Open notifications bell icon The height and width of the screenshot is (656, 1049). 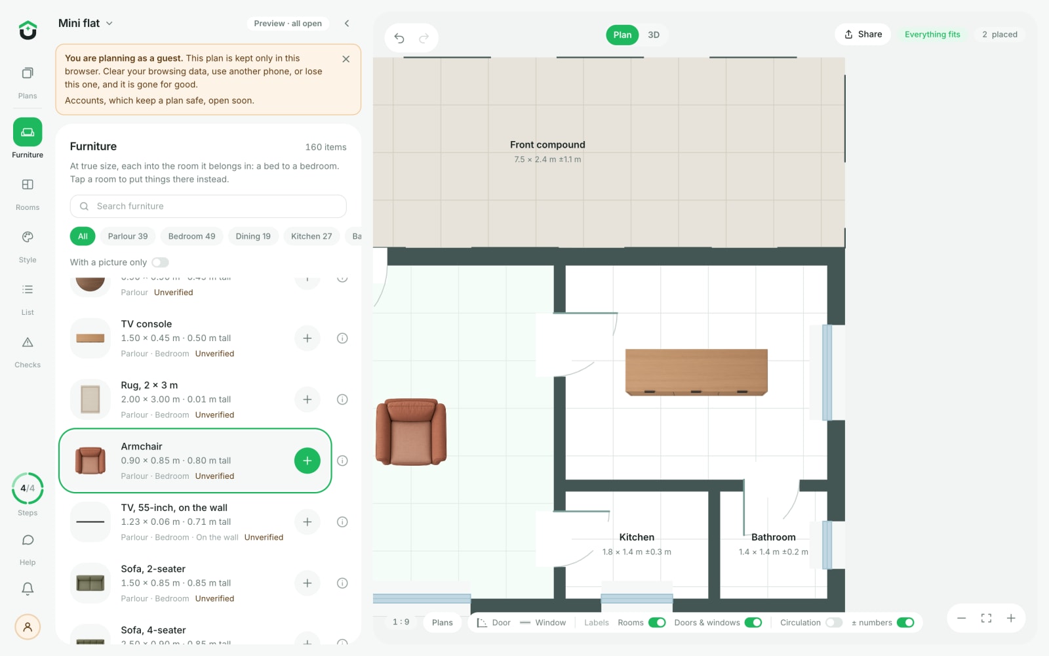point(28,588)
